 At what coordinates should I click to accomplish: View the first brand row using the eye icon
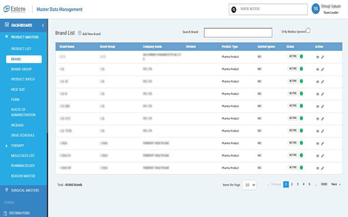(x=318, y=57)
